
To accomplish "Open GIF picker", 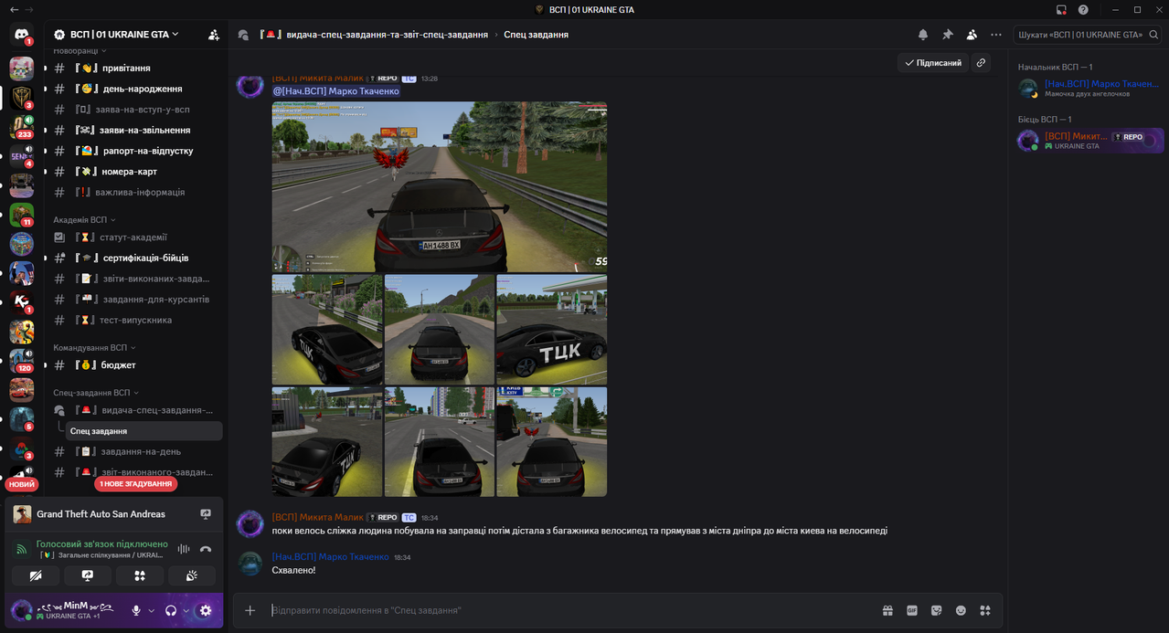I will [912, 610].
